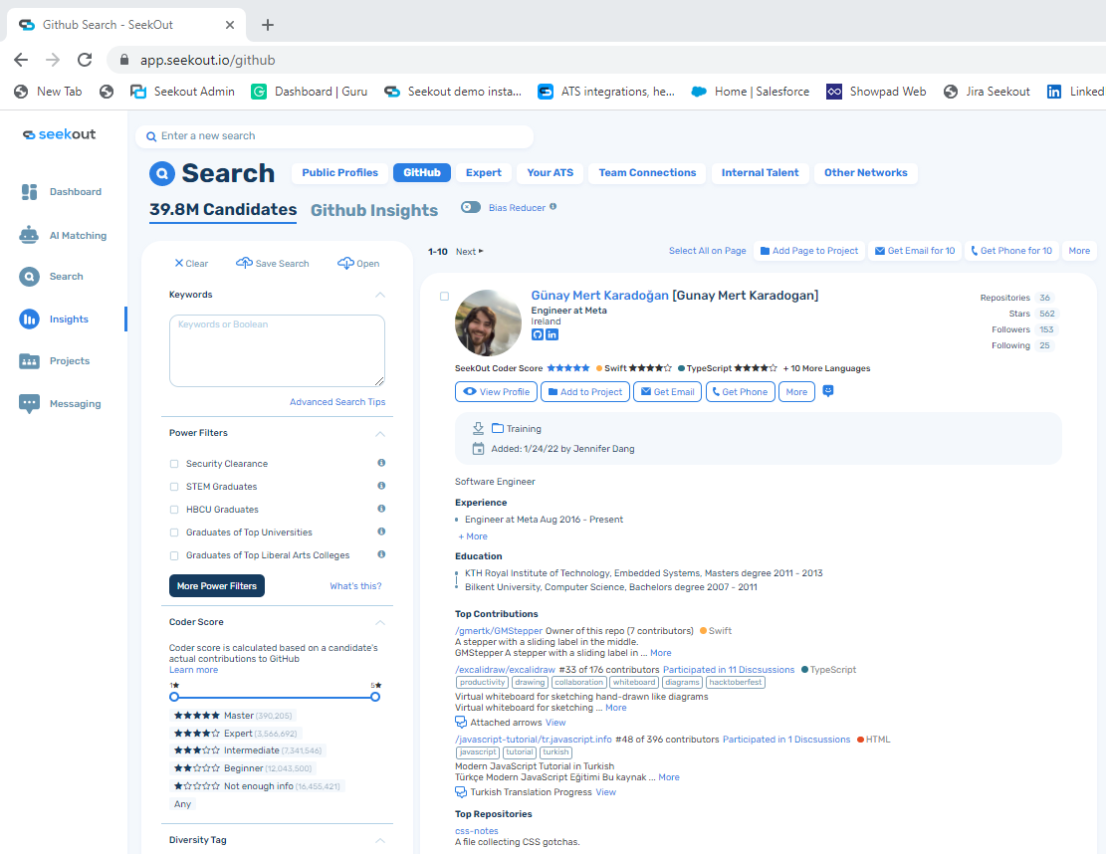Screen dimensions: 1106x854
Task: Toggle the Bias Reducer switch
Action: [471, 207]
